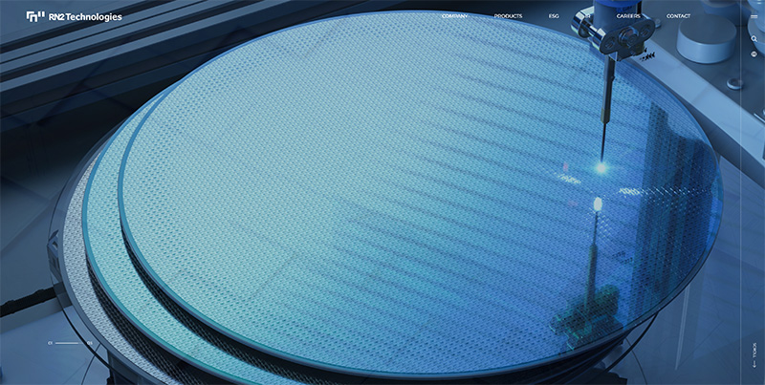
Task: Click the glowing laser point on wafer
Action: [601, 167]
